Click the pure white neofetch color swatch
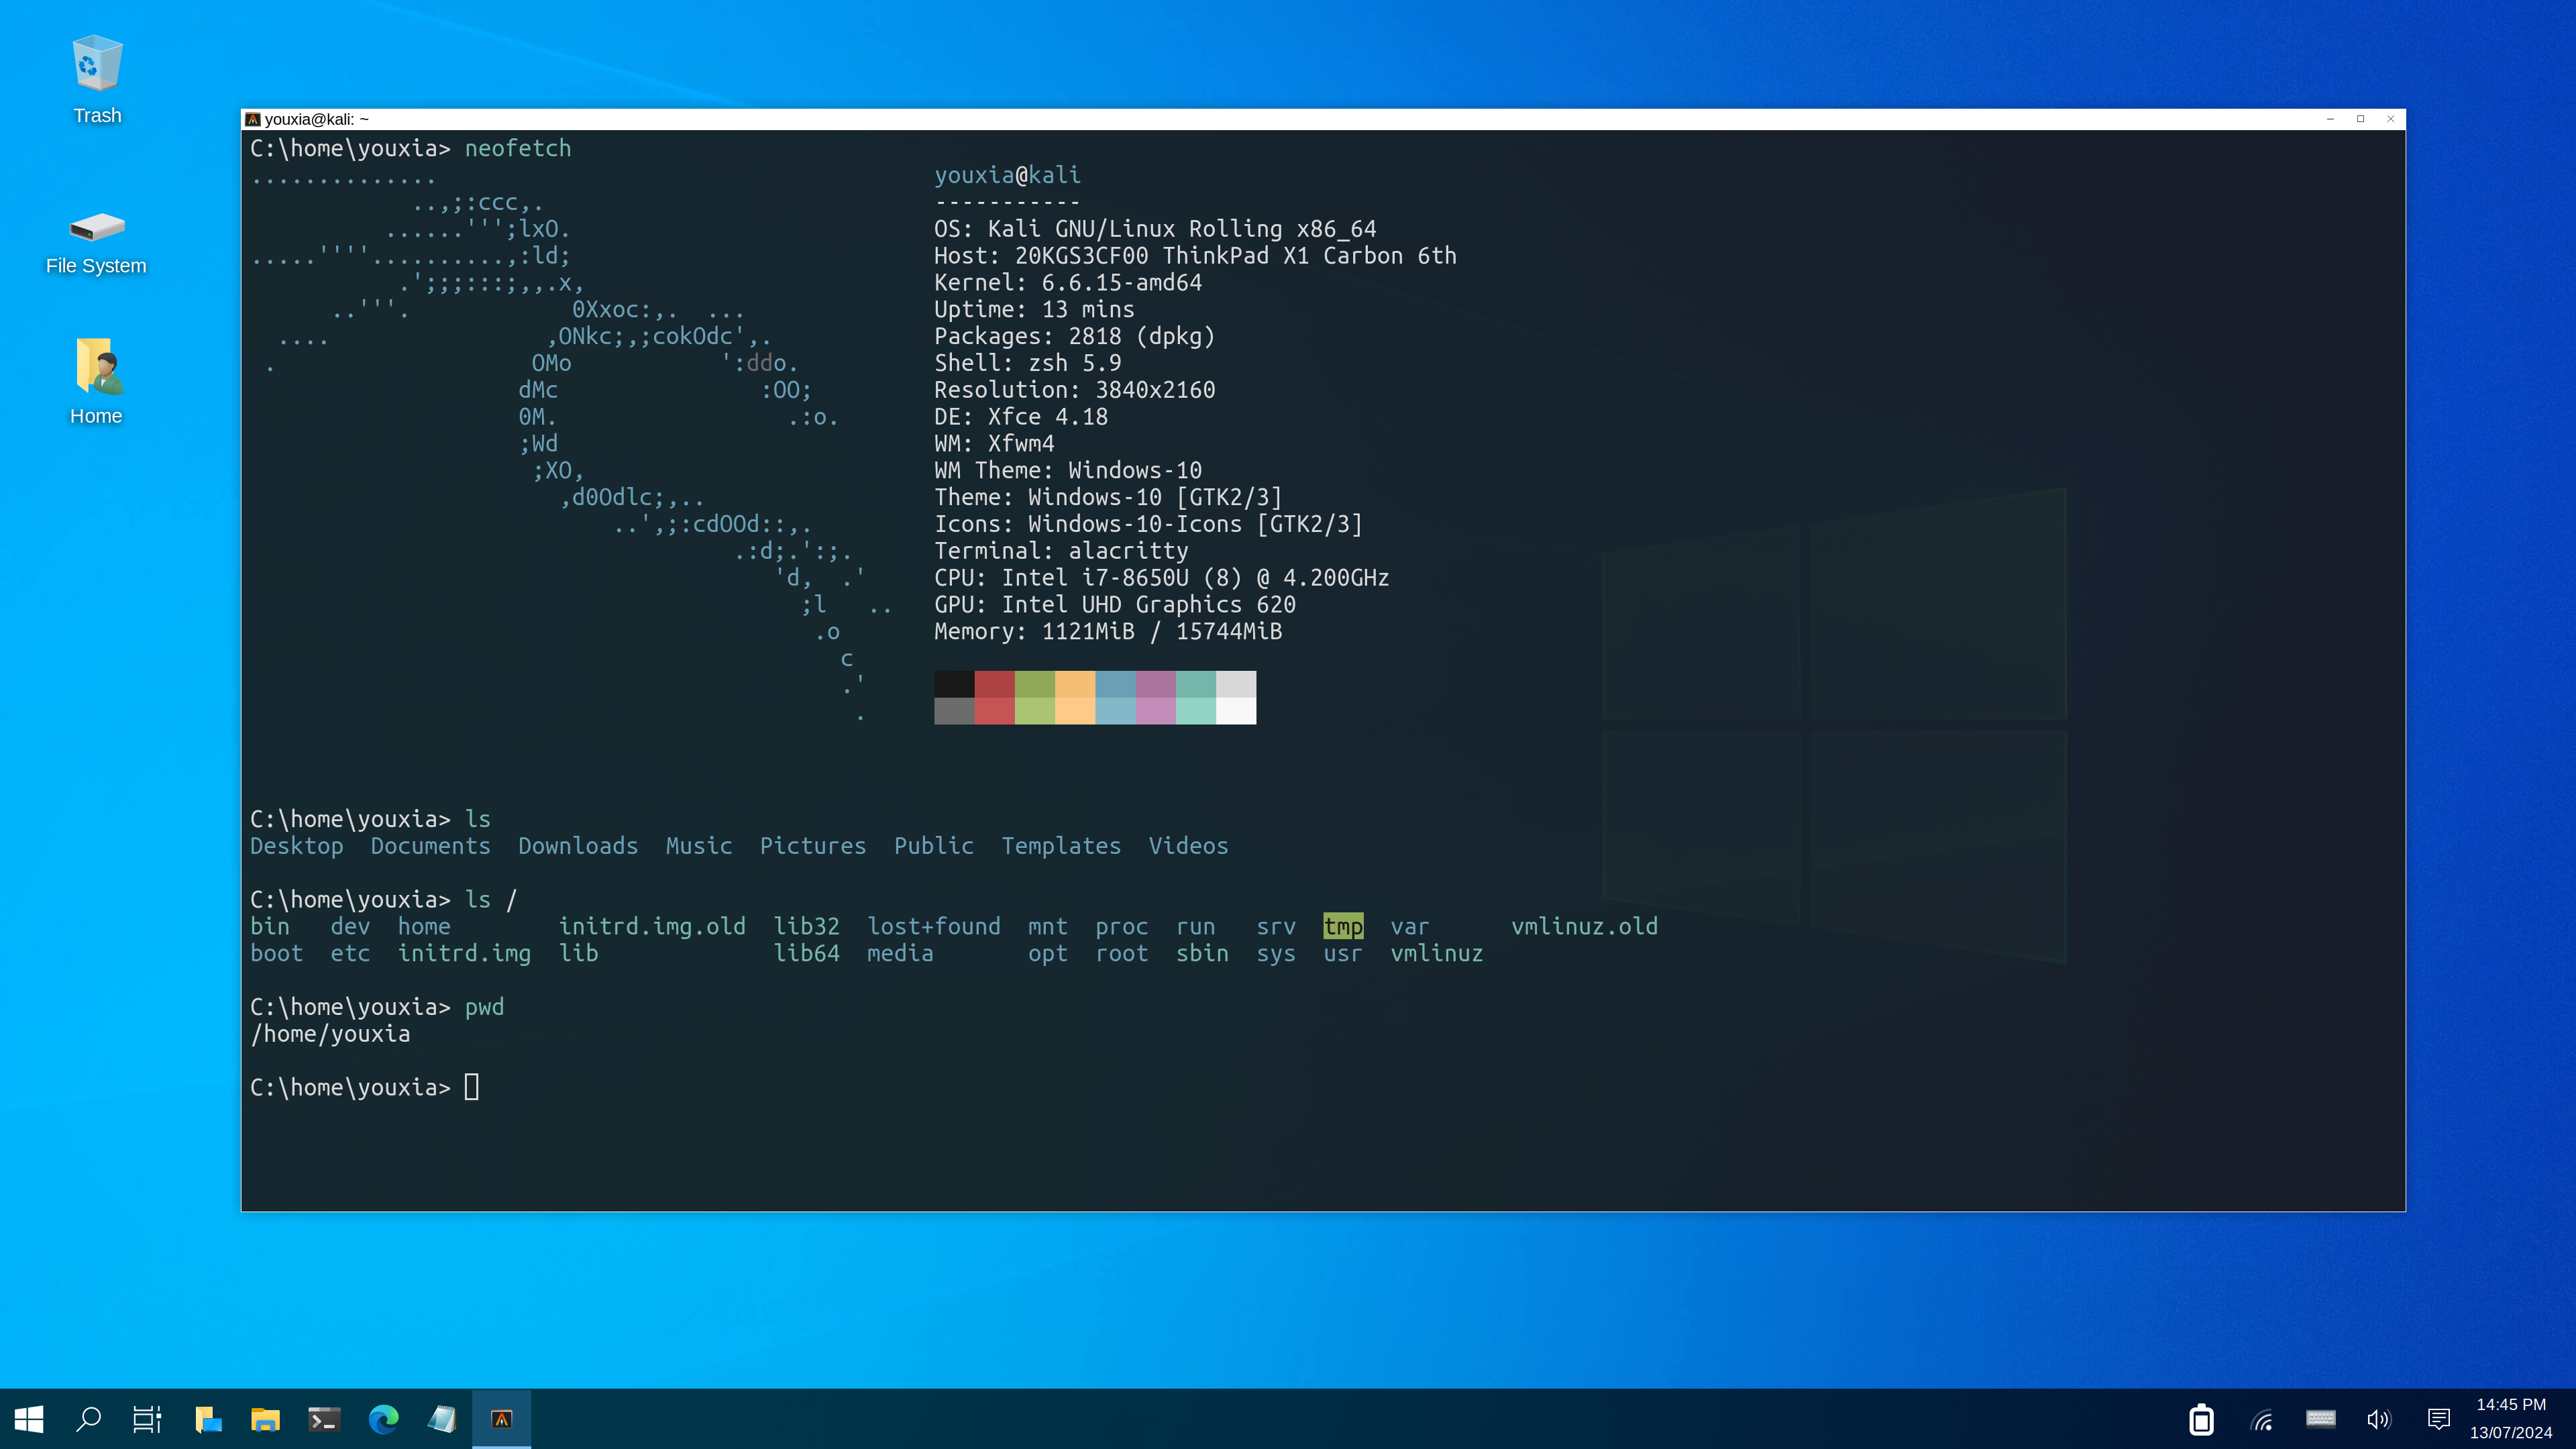This screenshot has height=1449, width=2576. [x=1236, y=711]
